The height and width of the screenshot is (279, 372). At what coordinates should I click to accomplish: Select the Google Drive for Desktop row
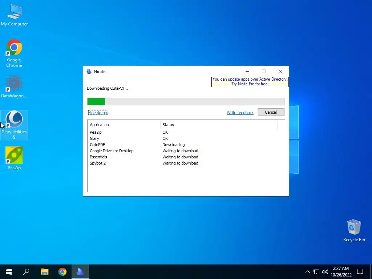click(x=186, y=151)
